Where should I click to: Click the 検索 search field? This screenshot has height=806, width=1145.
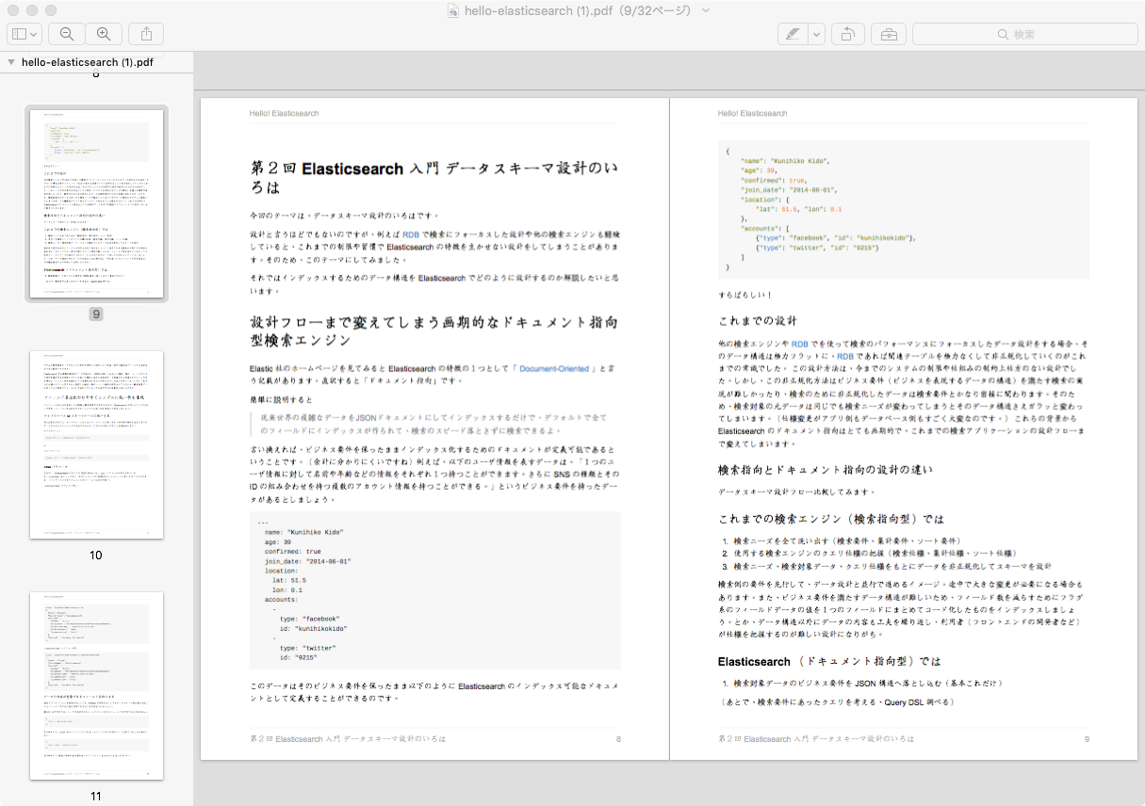pyautogui.click(x=1025, y=34)
